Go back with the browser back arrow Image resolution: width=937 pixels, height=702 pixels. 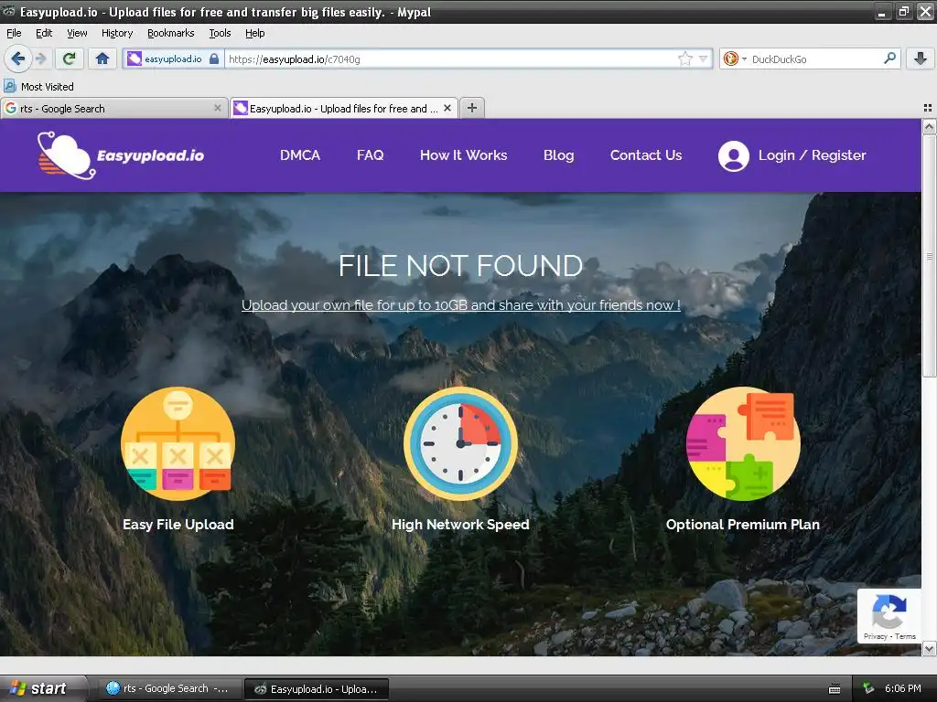(x=18, y=58)
